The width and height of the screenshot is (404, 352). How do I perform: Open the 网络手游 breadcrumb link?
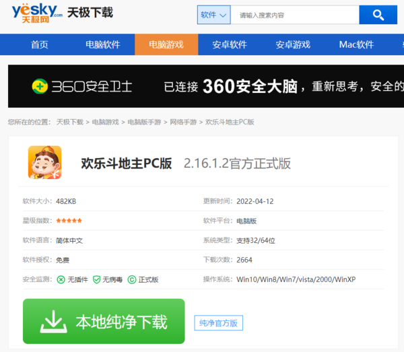pyautogui.click(x=183, y=122)
